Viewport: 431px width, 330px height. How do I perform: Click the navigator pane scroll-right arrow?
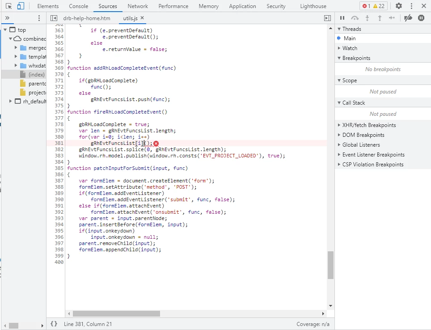[x=42, y=326]
